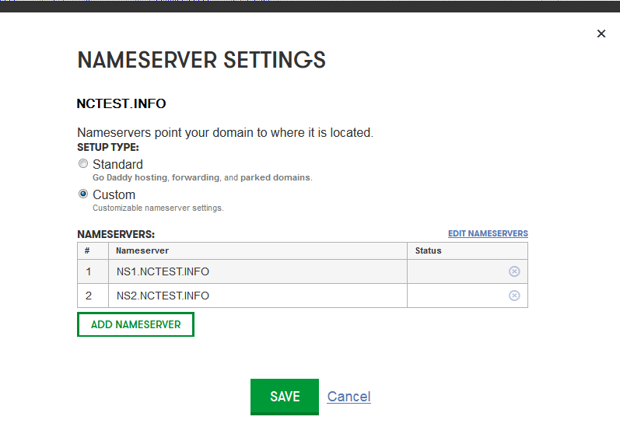This screenshot has width=620, height=427.
Task: Delete the NS2.NCTEST.INFO nameserver using the circled x
Action: (x=514, y=296)
